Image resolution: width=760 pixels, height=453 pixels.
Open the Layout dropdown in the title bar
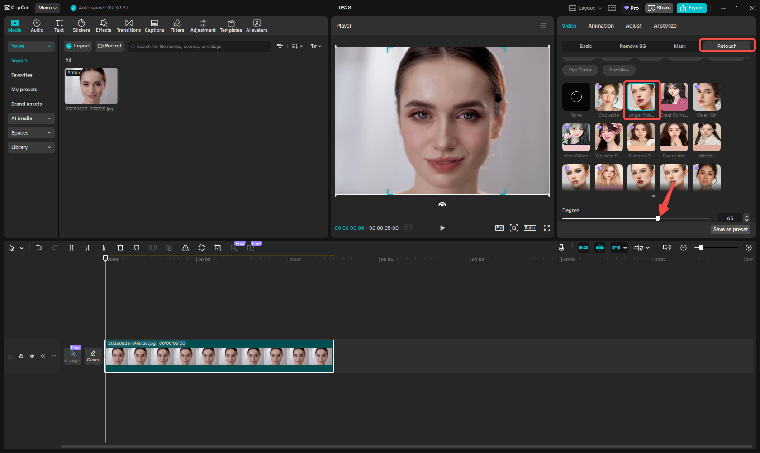pyautogui.click(x=585, y=8)
